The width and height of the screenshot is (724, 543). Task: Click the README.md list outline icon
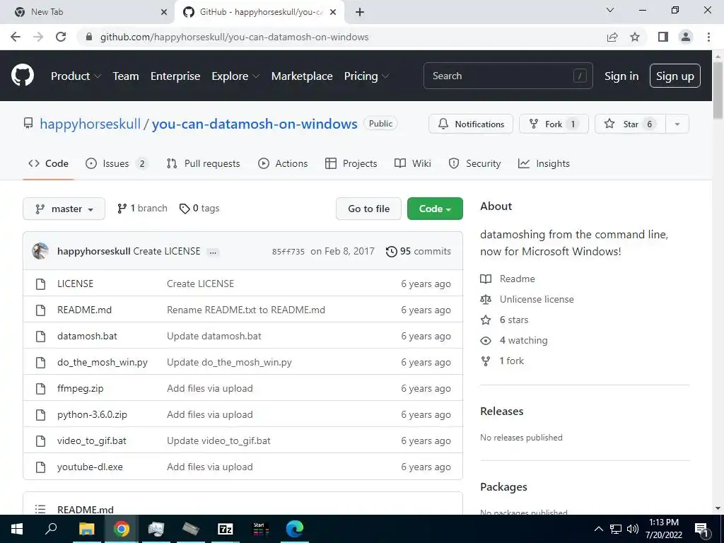tap(40, 509)
